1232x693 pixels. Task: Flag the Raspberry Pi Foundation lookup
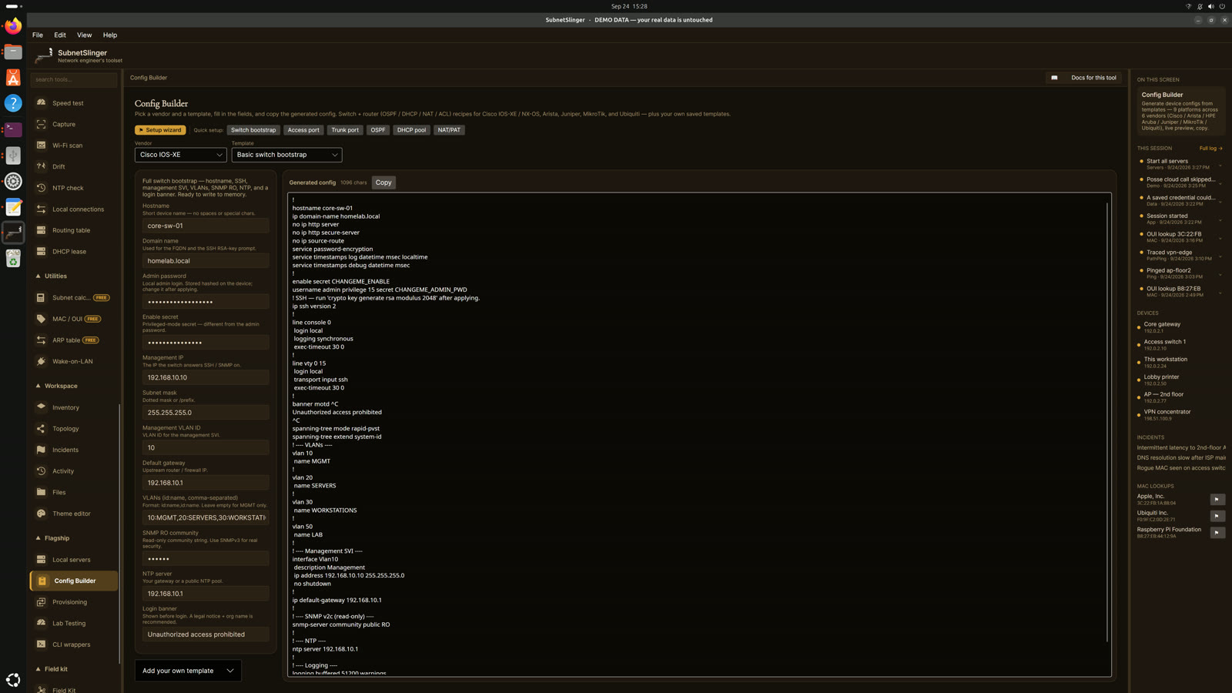pos(1217,533)
